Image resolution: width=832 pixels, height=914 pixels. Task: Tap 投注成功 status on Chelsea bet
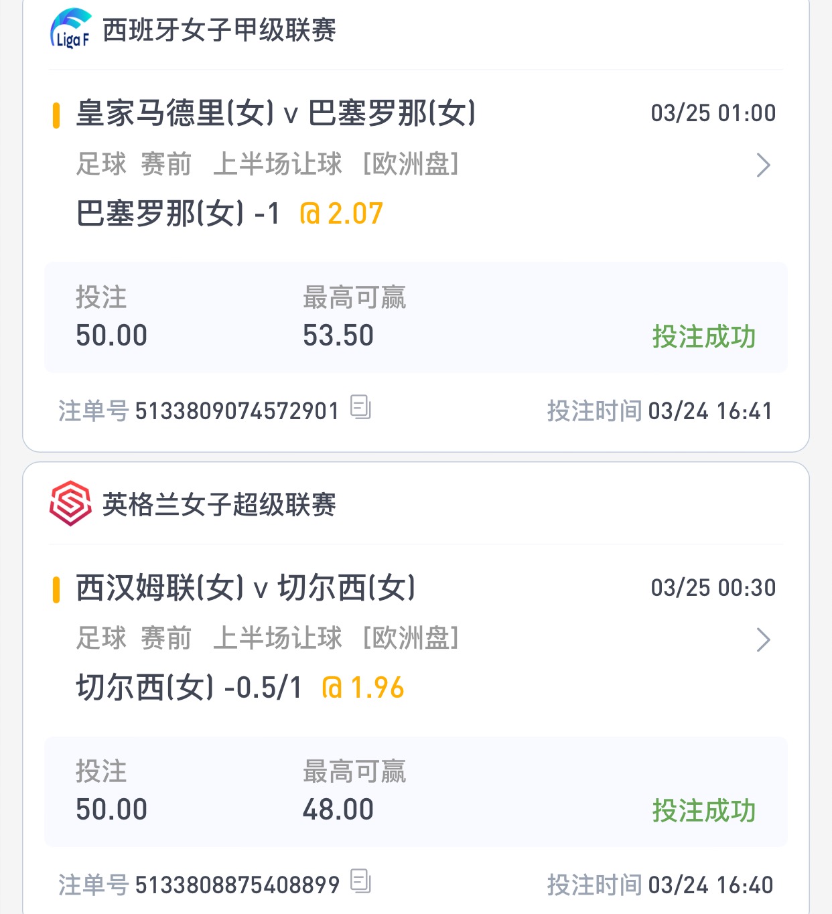pyautogui.click(x=703, y=811)
